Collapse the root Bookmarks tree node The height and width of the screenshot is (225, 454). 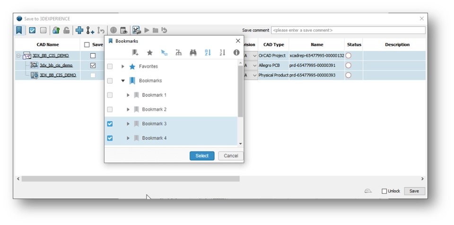(x=123, y=81)
